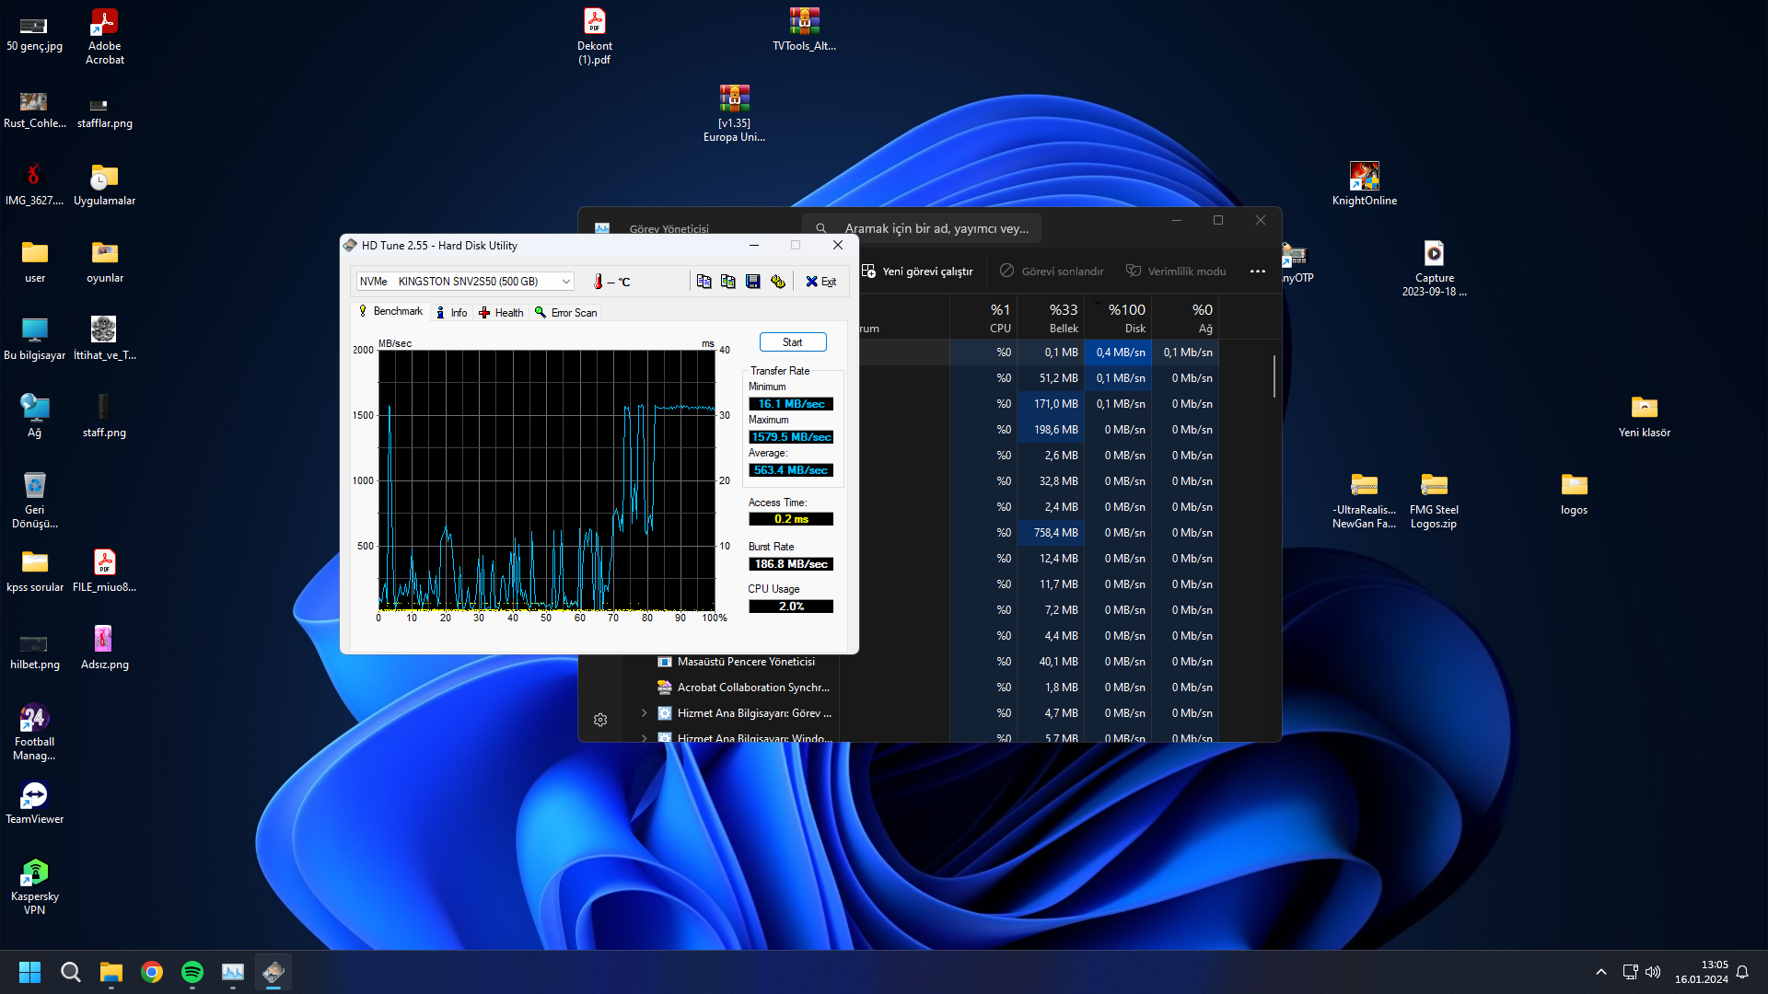Viewport: 1768px width, 994px height.
Task: Switch to the Health tab
Action: (x=501, y=313)
